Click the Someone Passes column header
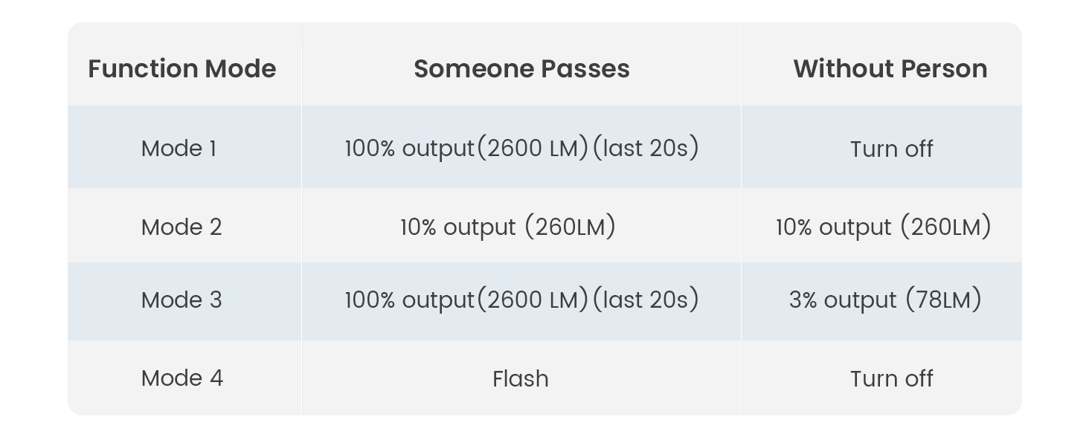This screenshot has width=1089, height=446. click(521, 68)
